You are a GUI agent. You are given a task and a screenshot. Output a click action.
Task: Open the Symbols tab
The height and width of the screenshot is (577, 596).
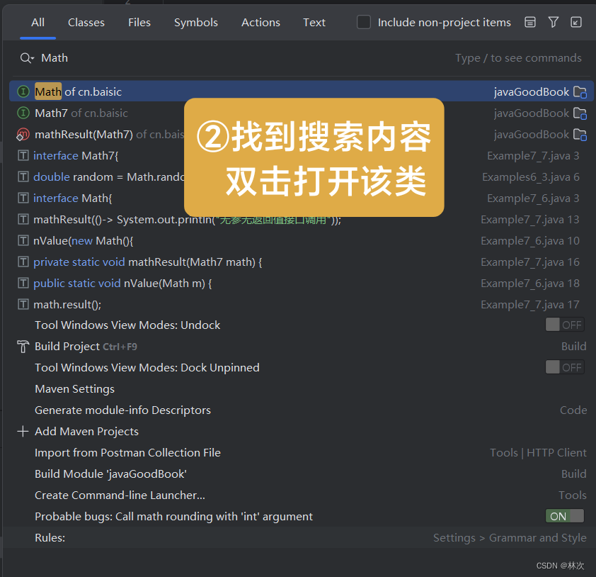pyautogui.click(x=196, y=23)
